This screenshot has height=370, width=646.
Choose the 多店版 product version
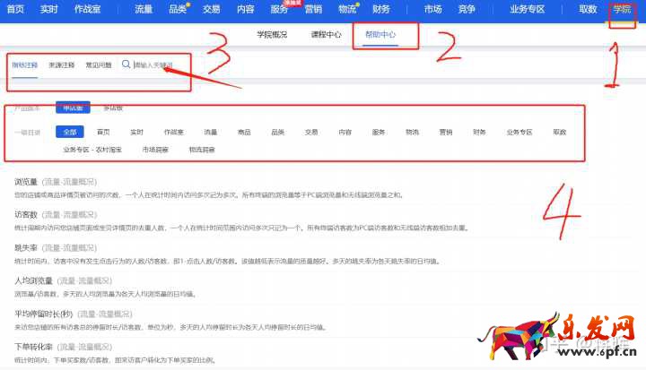click(113, 108)
